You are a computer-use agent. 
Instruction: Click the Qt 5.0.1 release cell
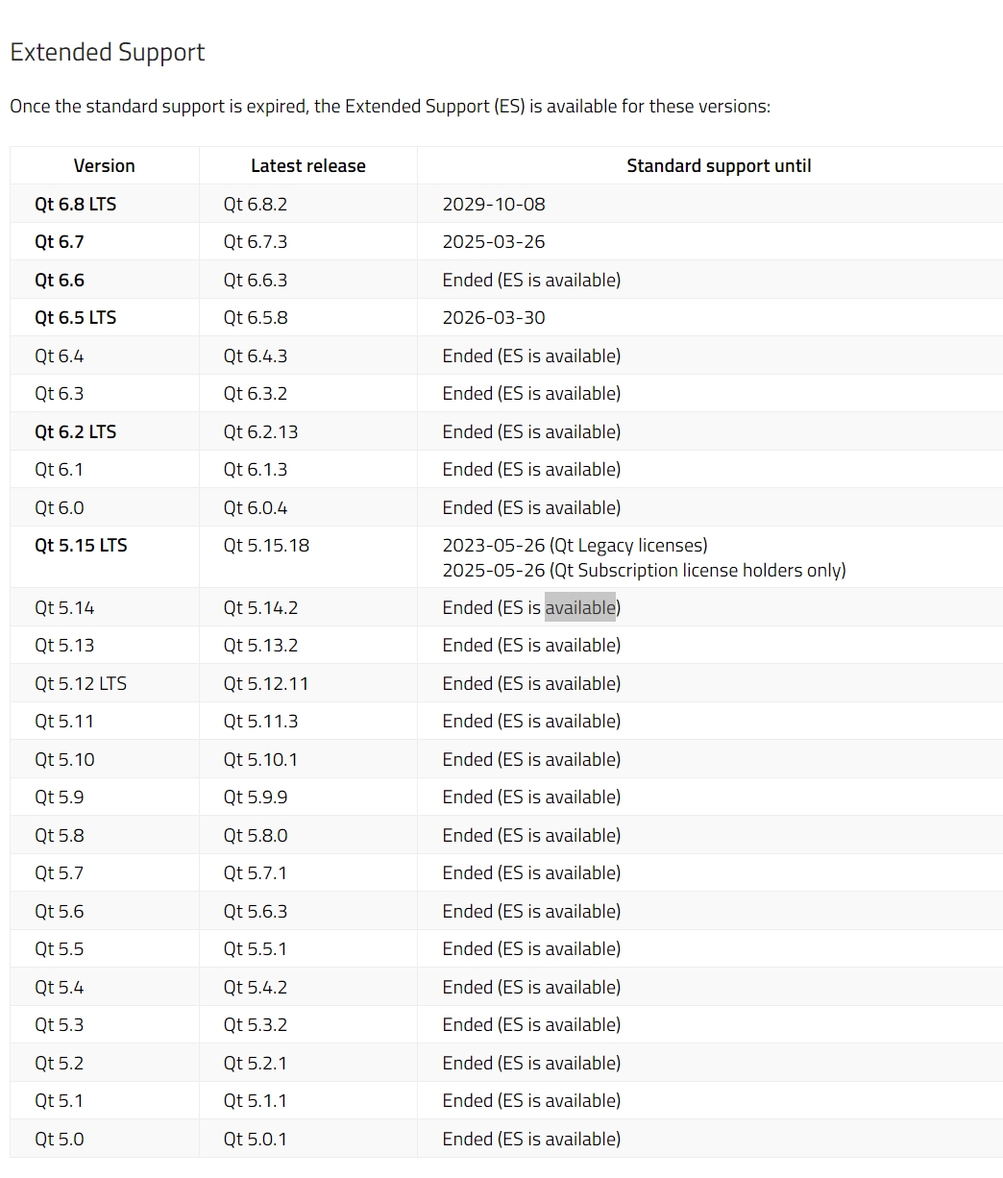(x=256, y=1140)
